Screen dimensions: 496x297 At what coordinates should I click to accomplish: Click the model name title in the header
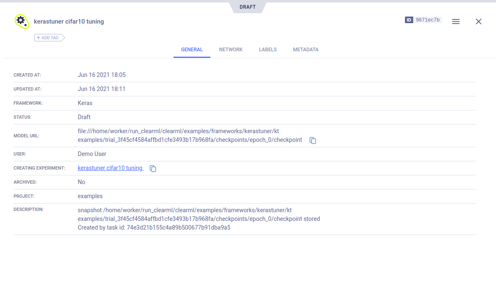69,22
